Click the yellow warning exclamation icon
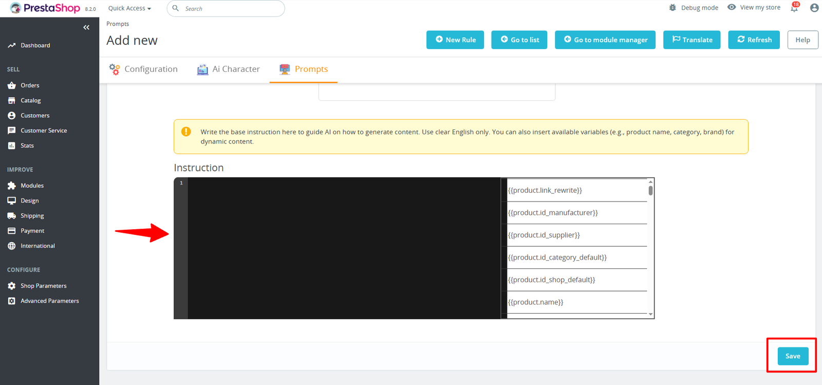Image resolution: width=822 pixels, height=385 pixels. pyautogui.click(x=186, y=132)
